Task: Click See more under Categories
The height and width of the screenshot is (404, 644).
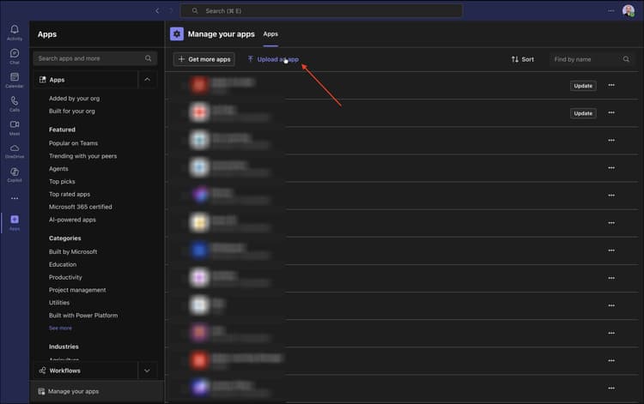Action: pyautogui.click(x=60, y=329)
